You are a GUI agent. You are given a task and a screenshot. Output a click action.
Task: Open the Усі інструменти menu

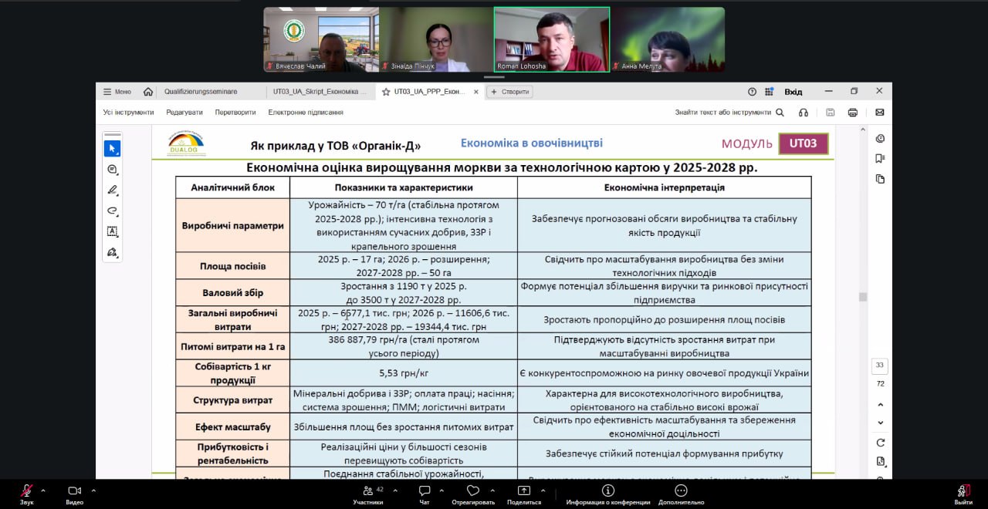click(128, 113)
